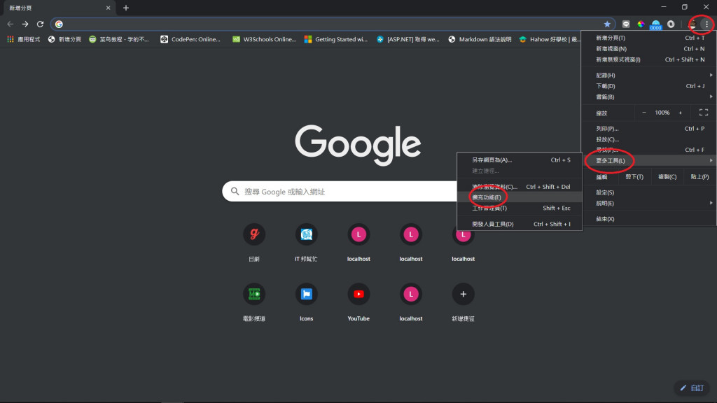Select 投放(C) cast menu item

point(649,139)
